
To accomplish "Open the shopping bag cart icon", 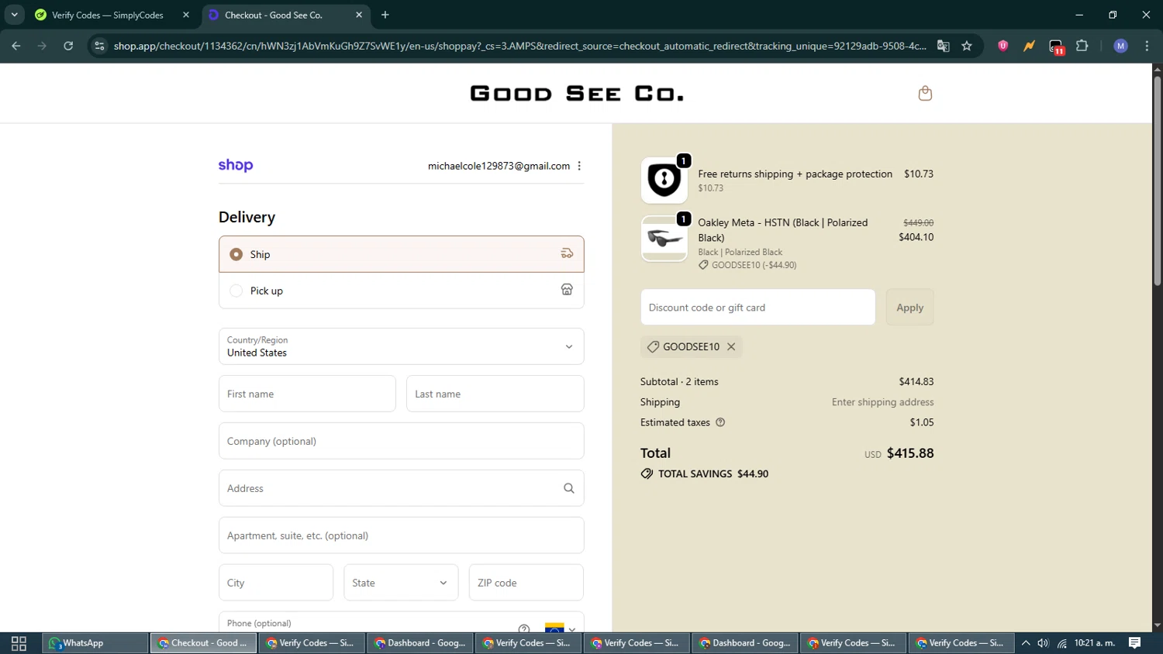I will 925,93.
